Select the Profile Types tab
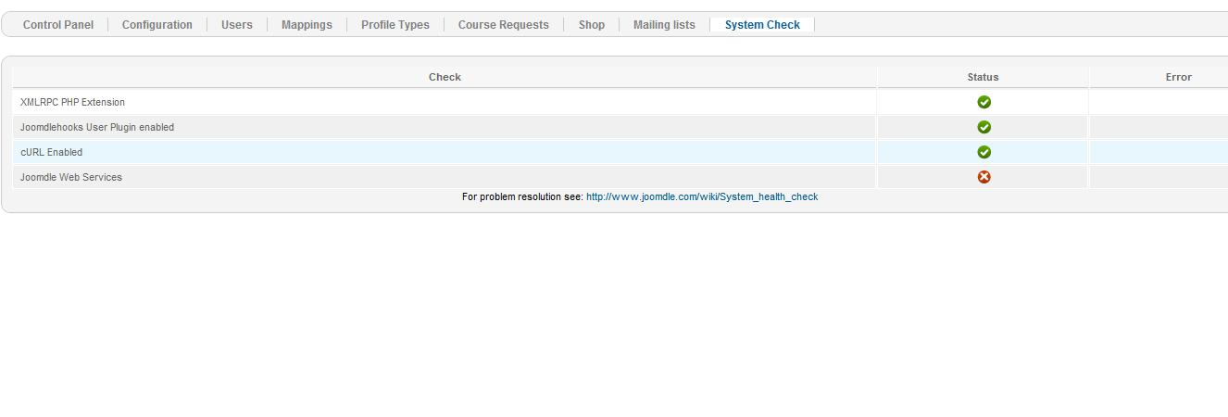 (x=395, y=25)
